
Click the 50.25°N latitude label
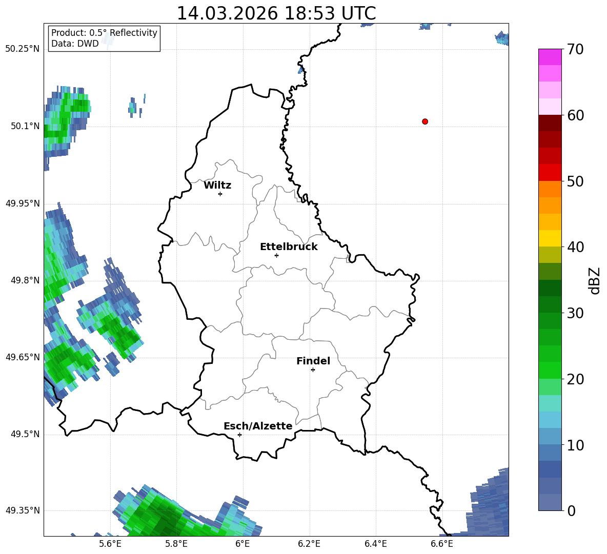point(23,49)
